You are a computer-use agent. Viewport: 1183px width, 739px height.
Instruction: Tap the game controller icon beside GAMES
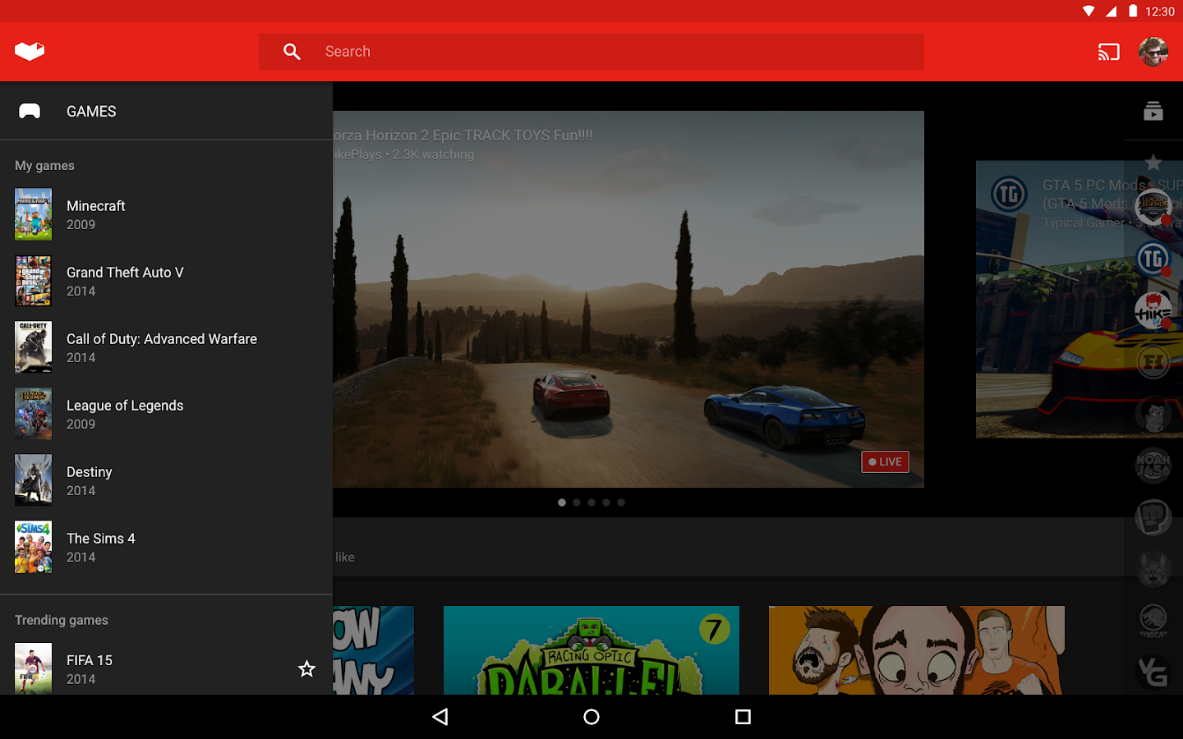(x=30, y=111)
